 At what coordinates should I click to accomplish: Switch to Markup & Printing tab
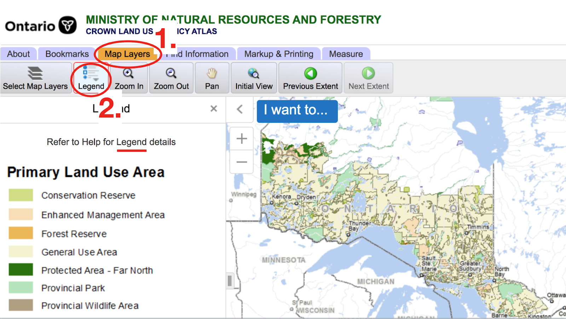pos(279,54)
